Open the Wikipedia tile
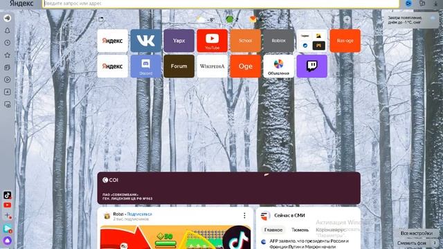This screenshot has height=249, width=443. 213,66
